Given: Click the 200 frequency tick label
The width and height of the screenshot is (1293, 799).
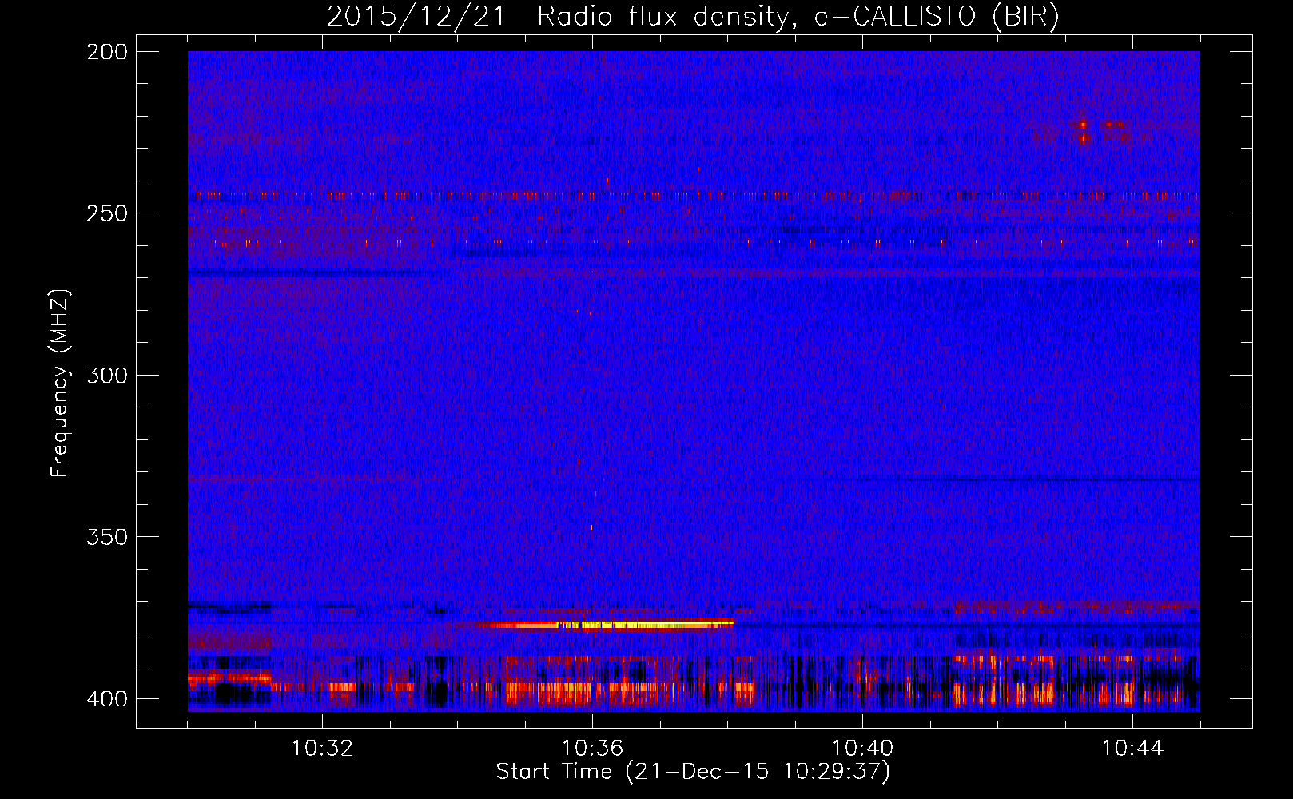Looking at the screenshot, I should click(107, 52).
